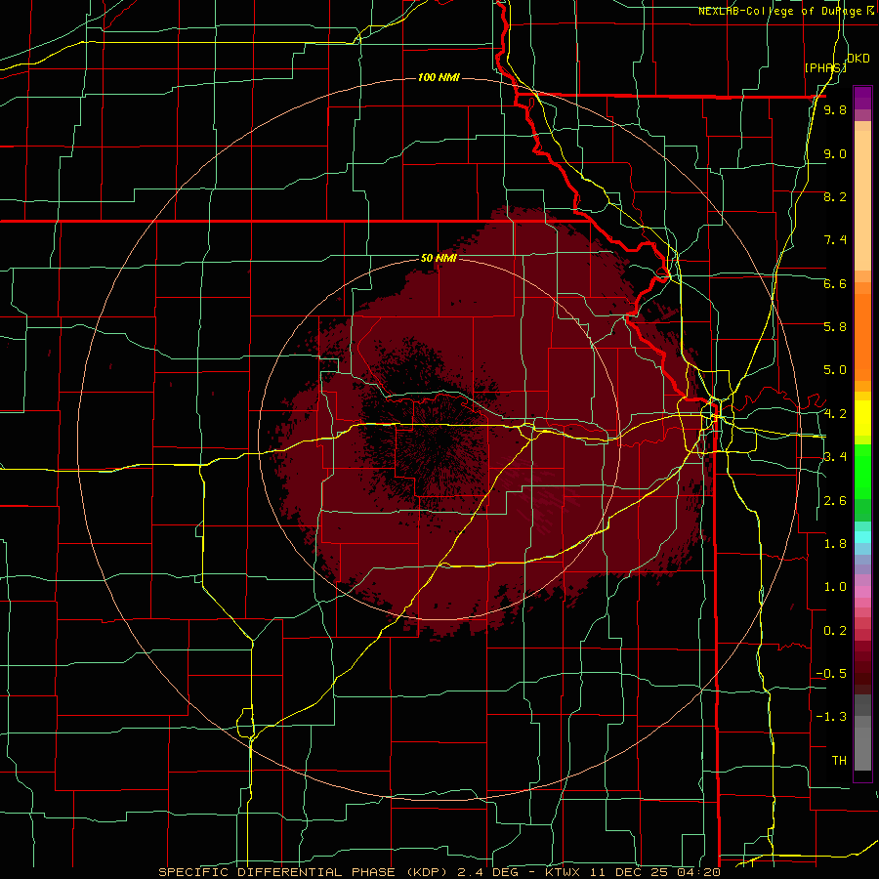Click the 3.4 value on the color scale
This screenshot has width=879, height=879.
tap(835, 456)
